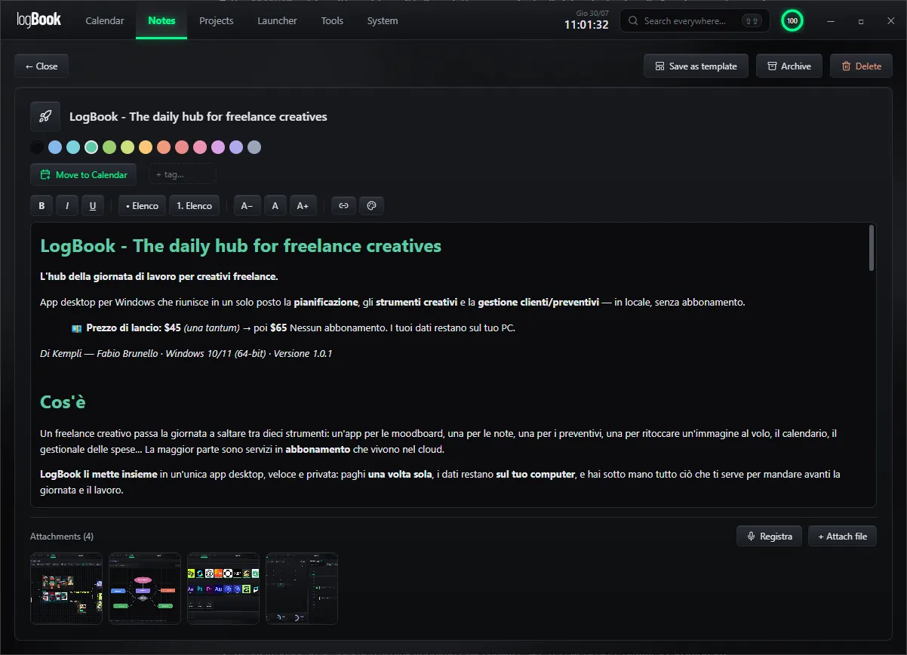Click the rocket note icon button
The height and width of the screenshot is (655, 907).
click(x=45, y=116)
